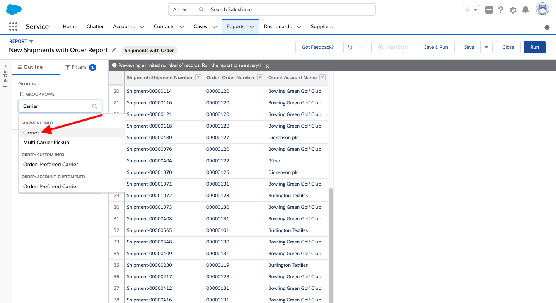Open the notifications bell icon
Viewport: 556px width, 303px height.
click(525, 10)
